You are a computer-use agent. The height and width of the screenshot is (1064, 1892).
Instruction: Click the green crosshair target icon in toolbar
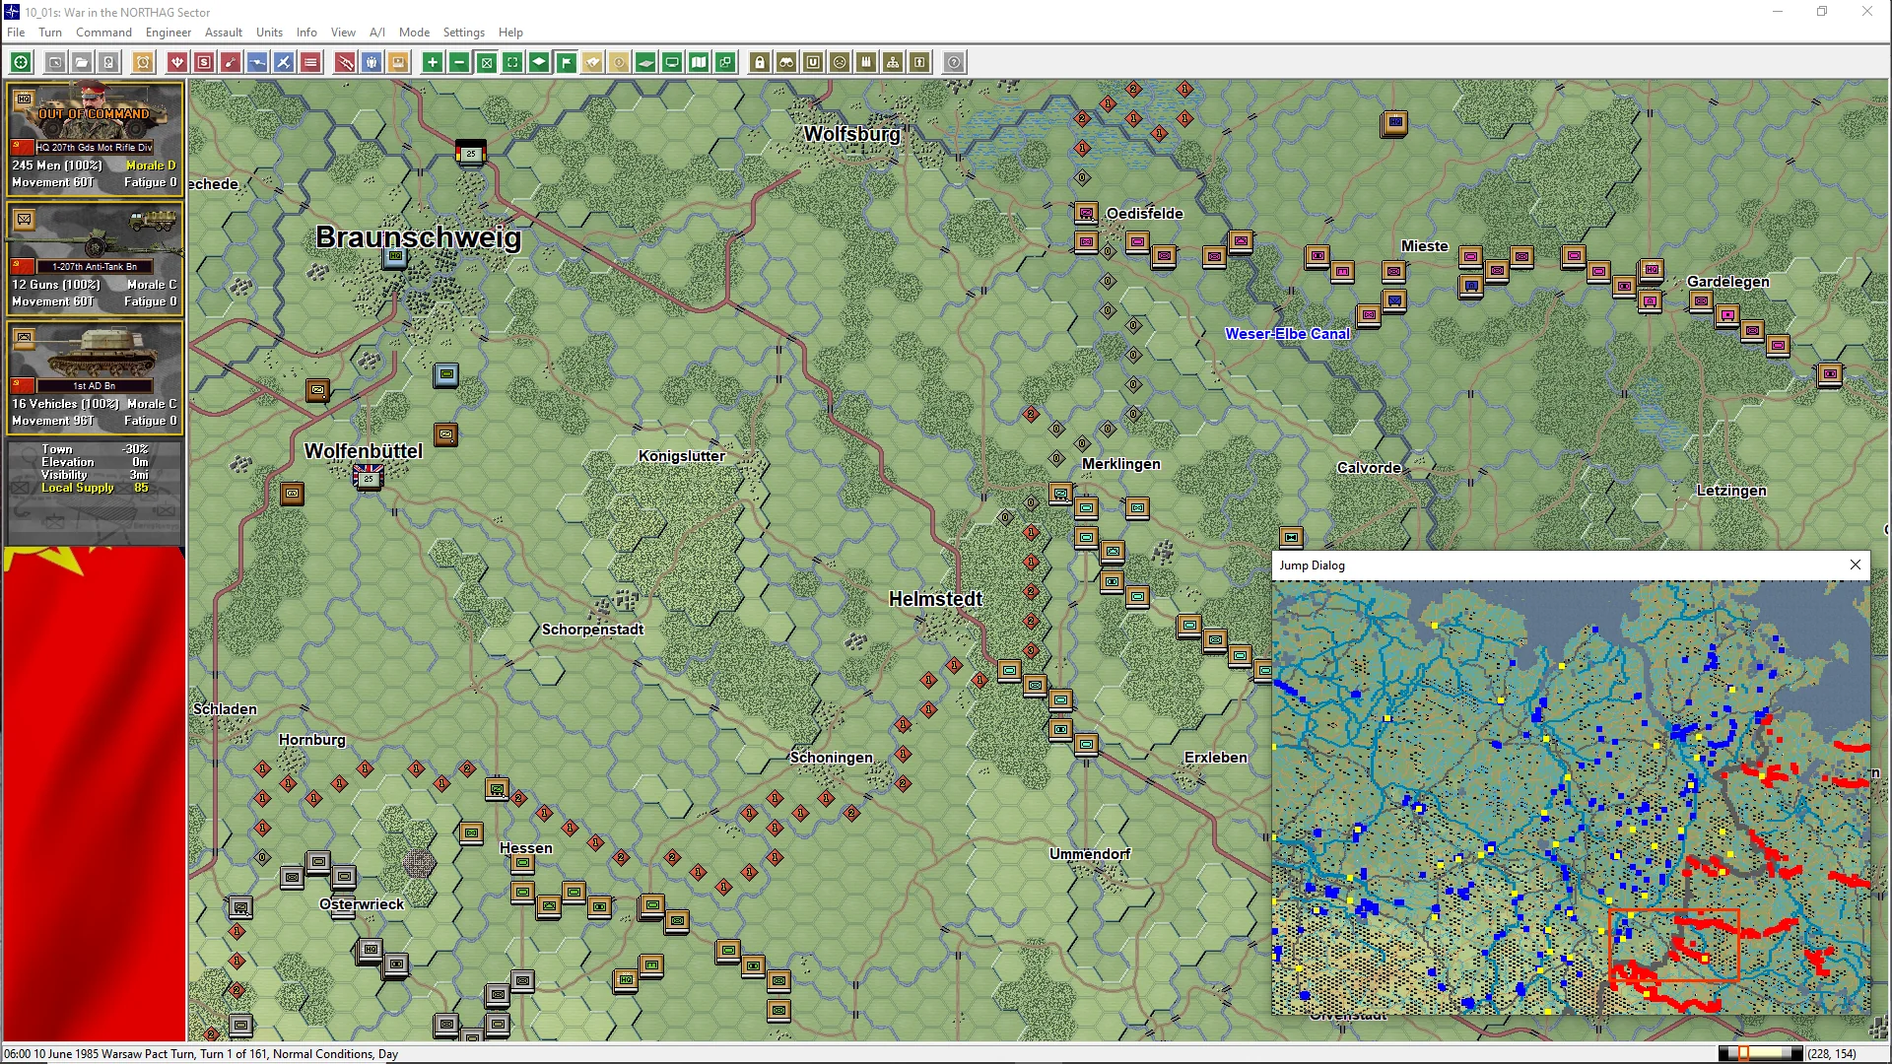click(21, 63)
